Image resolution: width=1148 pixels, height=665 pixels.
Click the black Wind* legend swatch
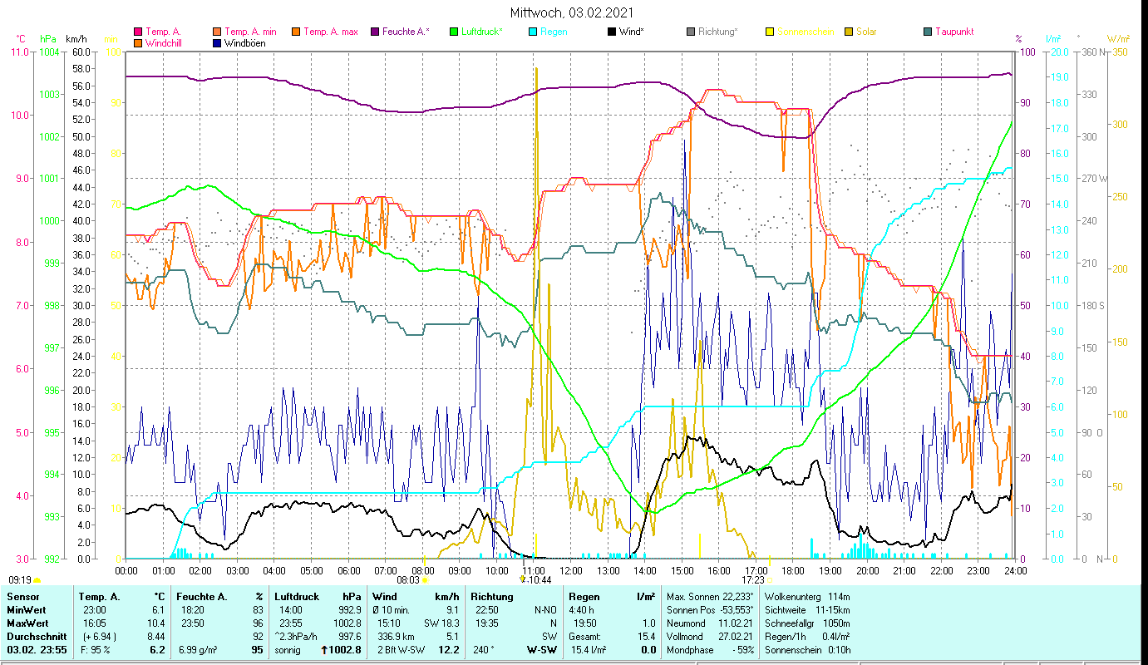(611, 32)
